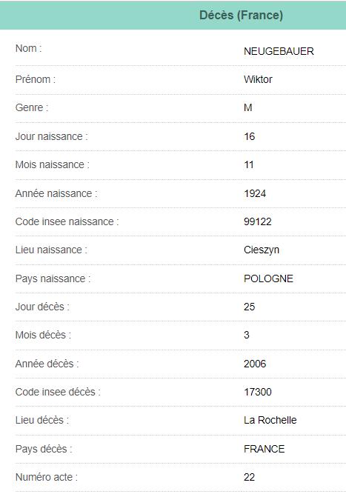346x494 pixels.
Task: Select birth country POLOGNE
Action: coord(268,278)
